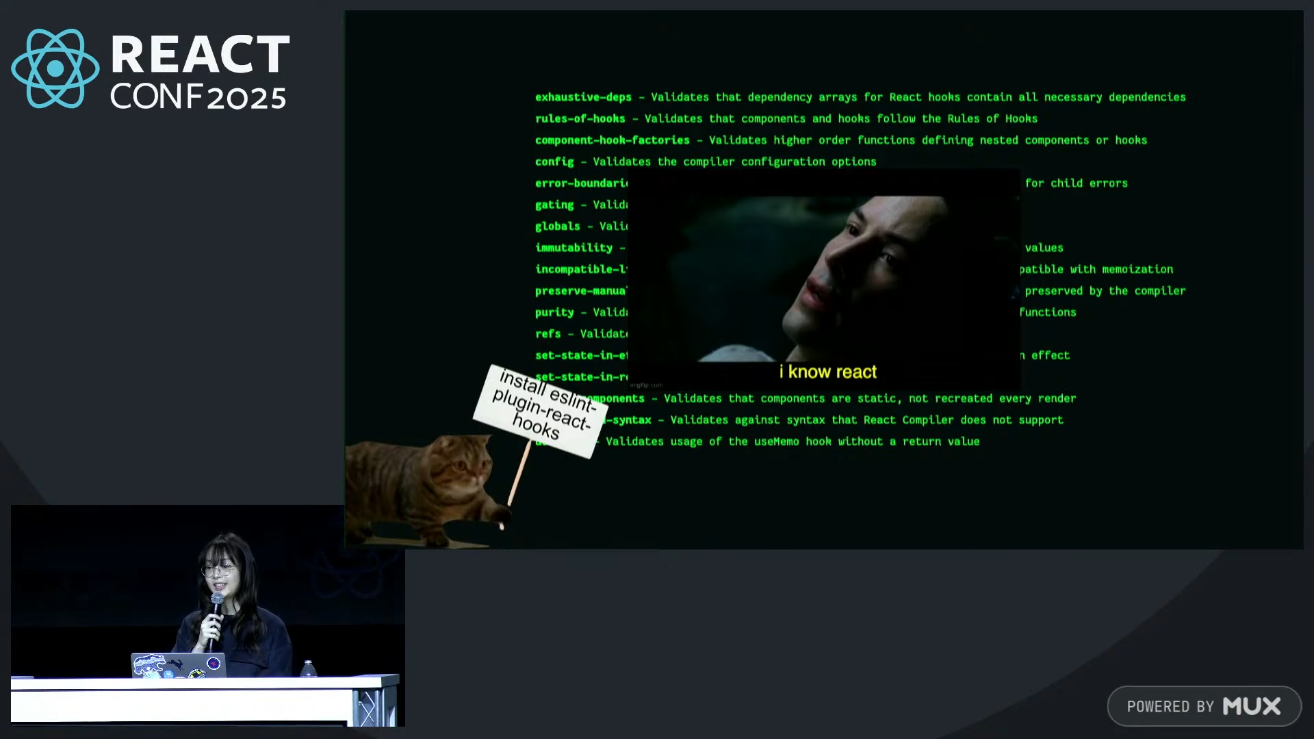Click the config rule name

[x=554, y=162]
